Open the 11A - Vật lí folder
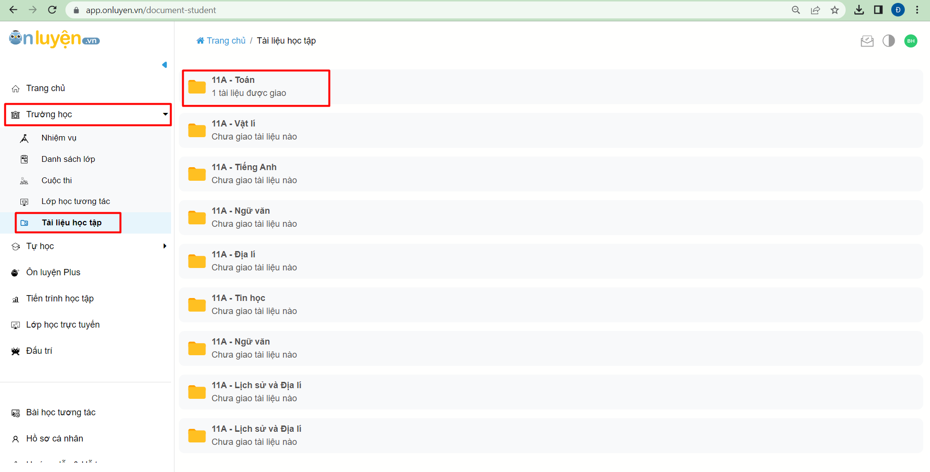930x472 pixels. pos(551,130)
